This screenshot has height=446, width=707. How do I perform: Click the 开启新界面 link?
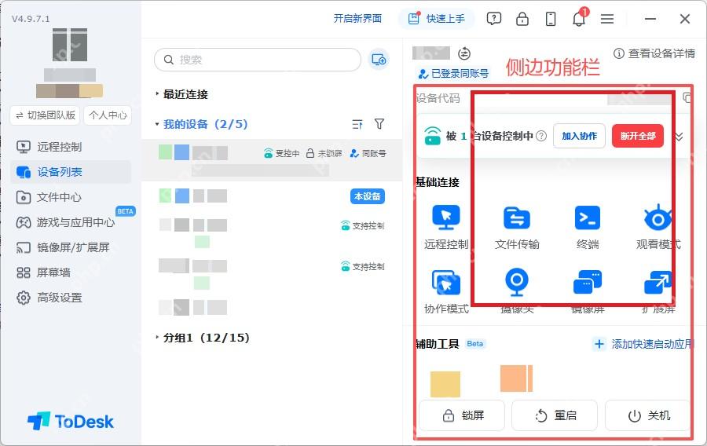click(357, 19)
